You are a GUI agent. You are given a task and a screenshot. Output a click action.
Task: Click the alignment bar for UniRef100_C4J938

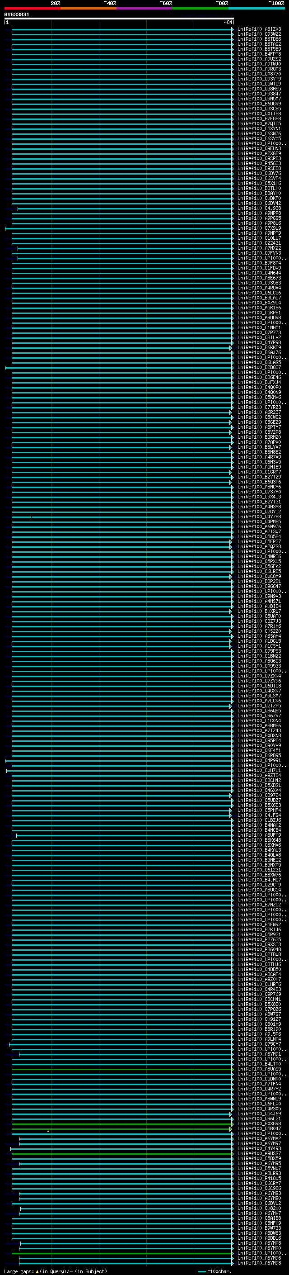click(x=126, y=209)
